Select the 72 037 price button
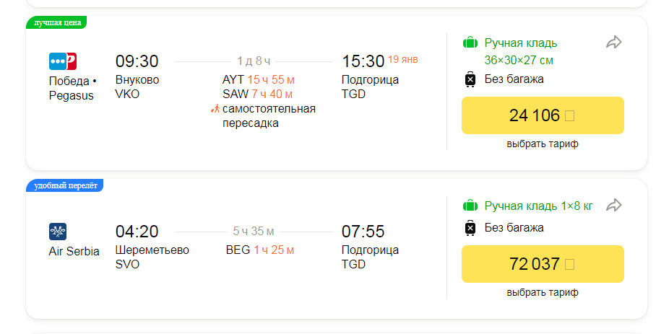 tap(543, 264)
